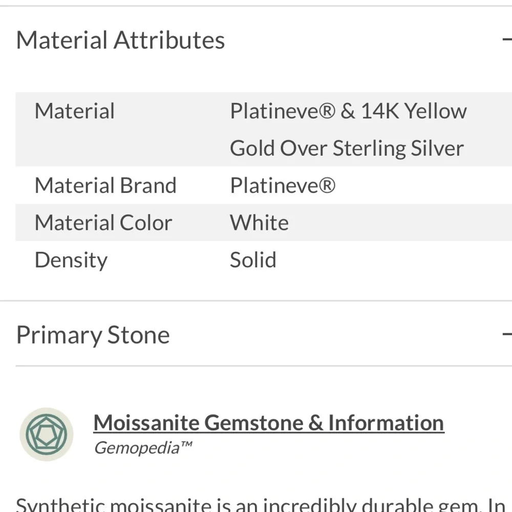This screenshot has height=512, width=512.
Task: Click the word Information in gemstone link
Action: point(386,423)
